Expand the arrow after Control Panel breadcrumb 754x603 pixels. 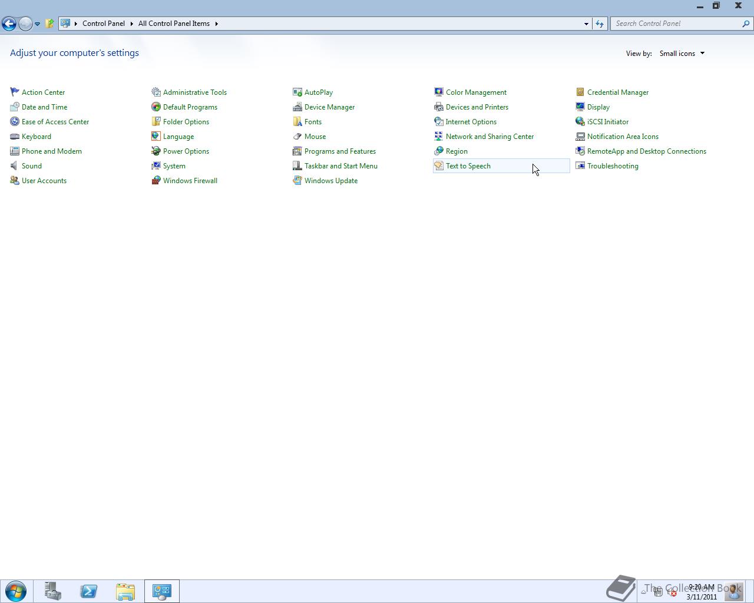131,24
